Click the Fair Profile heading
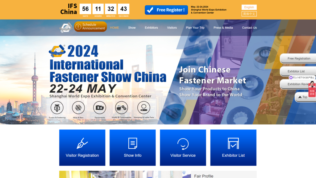Image resolution: width=316 pixels, height=178 pixels. pos(204,176)
